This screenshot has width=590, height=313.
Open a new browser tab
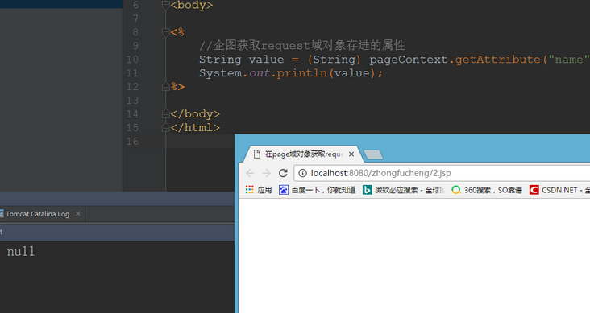(x=373, y=154)
